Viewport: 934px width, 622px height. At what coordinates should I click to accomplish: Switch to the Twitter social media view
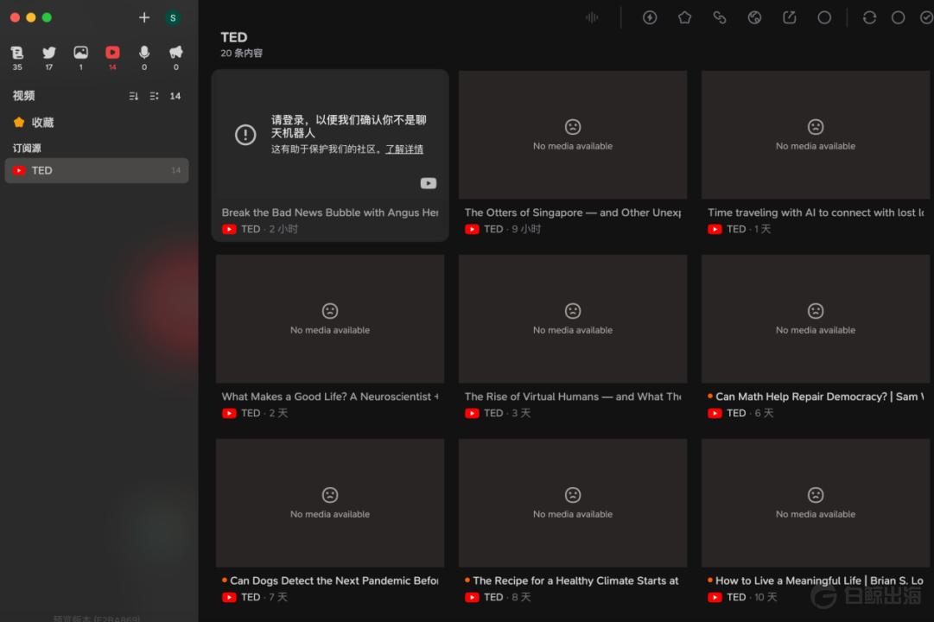(49, 53)
